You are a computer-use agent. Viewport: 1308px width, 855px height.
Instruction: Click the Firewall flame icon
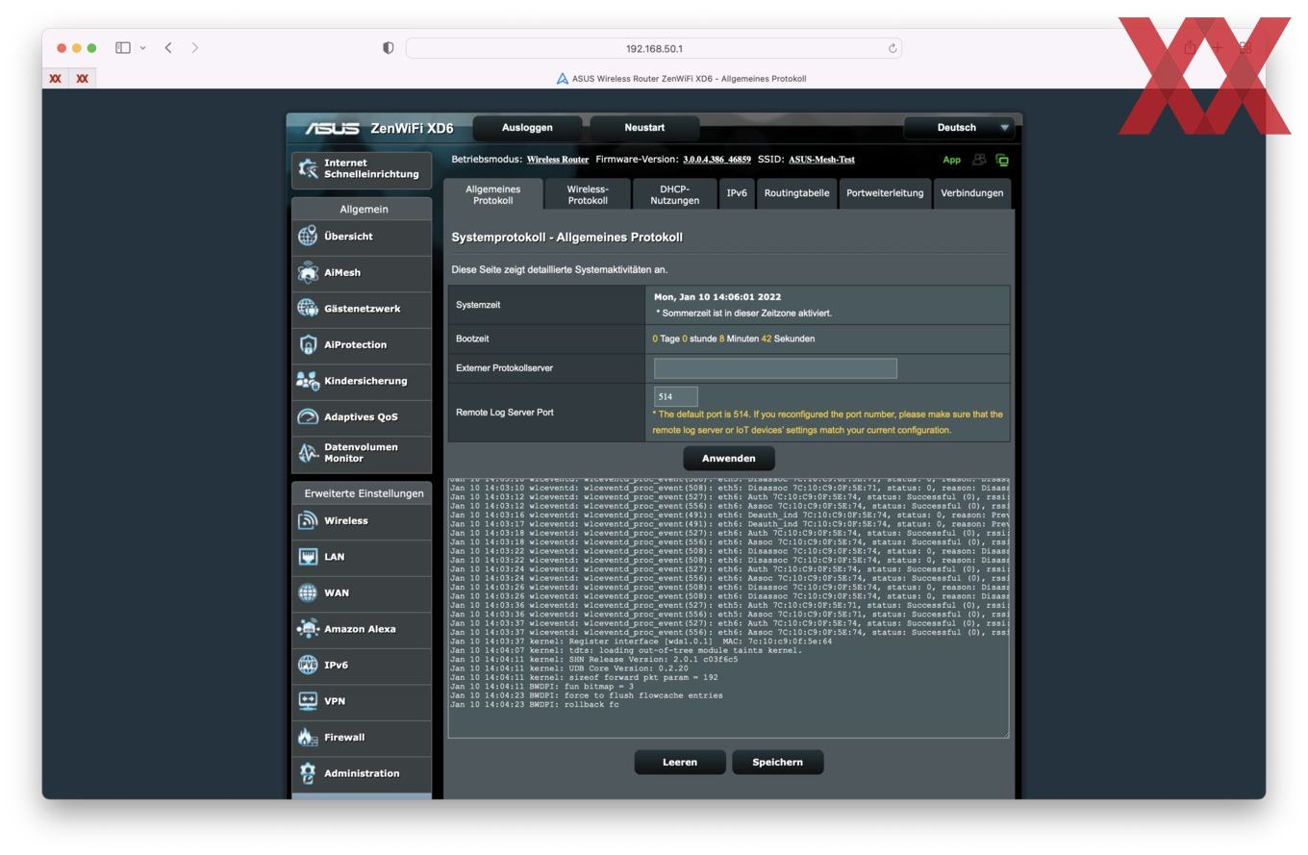click(x=308, y=737)
